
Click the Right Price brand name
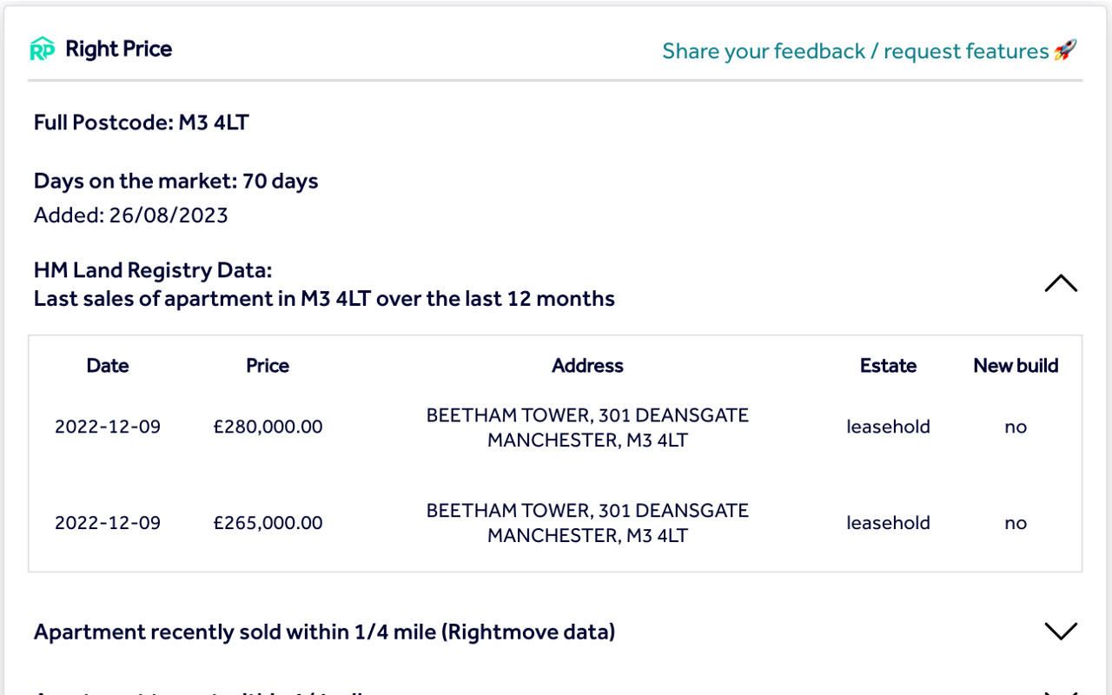coord(119,50)
